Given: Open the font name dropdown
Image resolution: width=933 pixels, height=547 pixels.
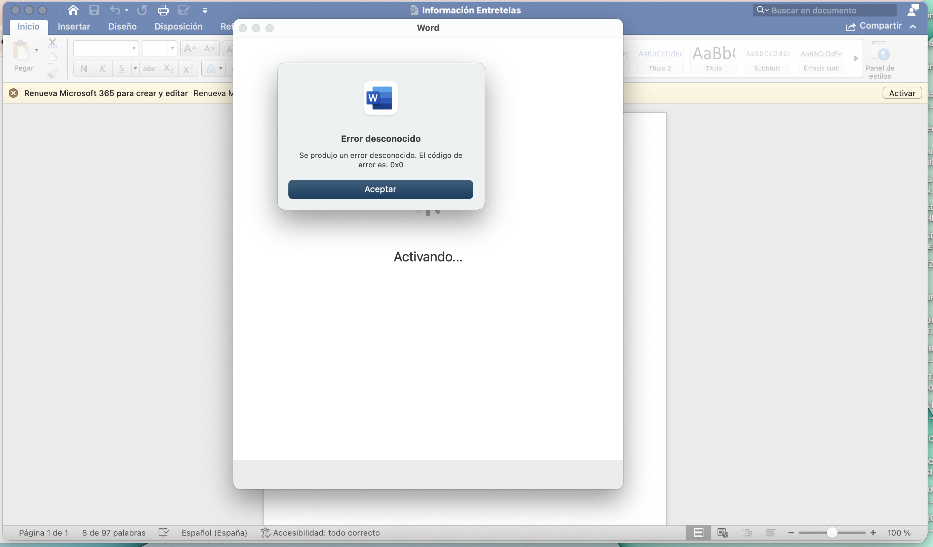Looking at the screenshot, I should click(x=106, y=48).
